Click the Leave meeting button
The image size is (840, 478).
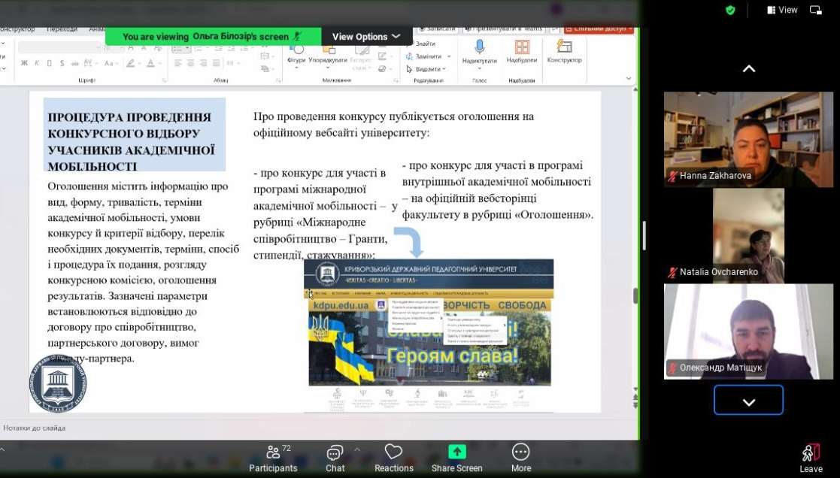point(810,458)
